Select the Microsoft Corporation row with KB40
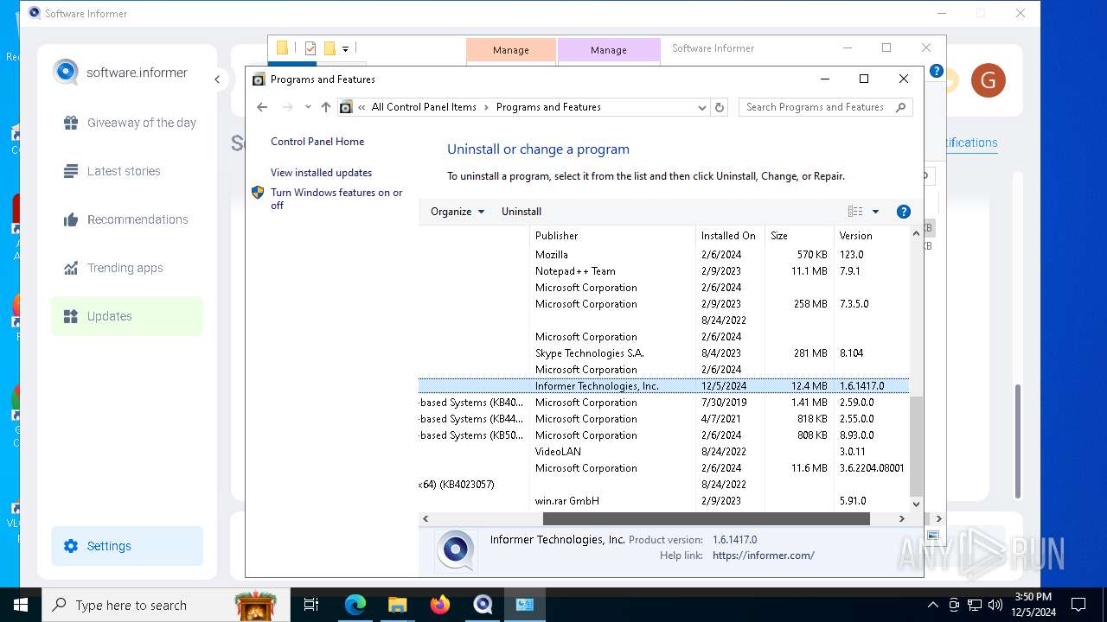 (x=663, y=403)
